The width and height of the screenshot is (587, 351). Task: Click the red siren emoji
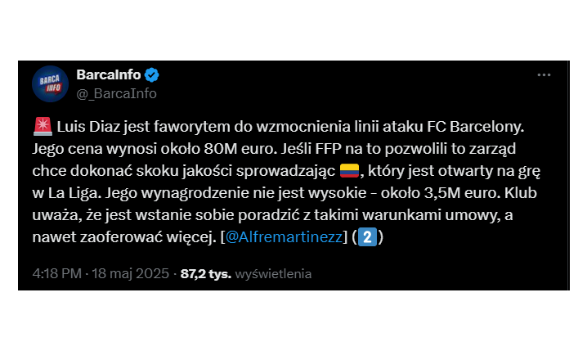[x=41, y=128]
